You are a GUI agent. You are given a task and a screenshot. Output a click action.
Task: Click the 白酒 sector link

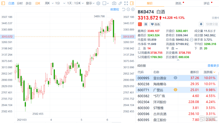point(11,3)
